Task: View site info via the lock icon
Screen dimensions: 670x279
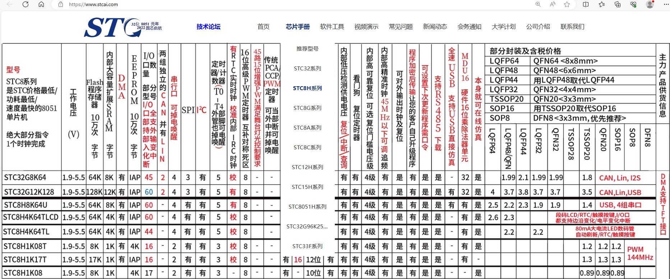Action: pyautogui.click(x=61, y=4)
